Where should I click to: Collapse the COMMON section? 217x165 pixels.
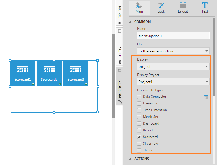(x=130, y=22)
